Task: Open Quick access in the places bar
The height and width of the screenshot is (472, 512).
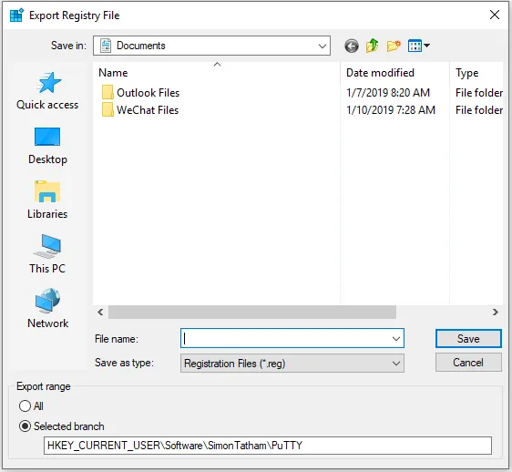Action: click(47, 91)
